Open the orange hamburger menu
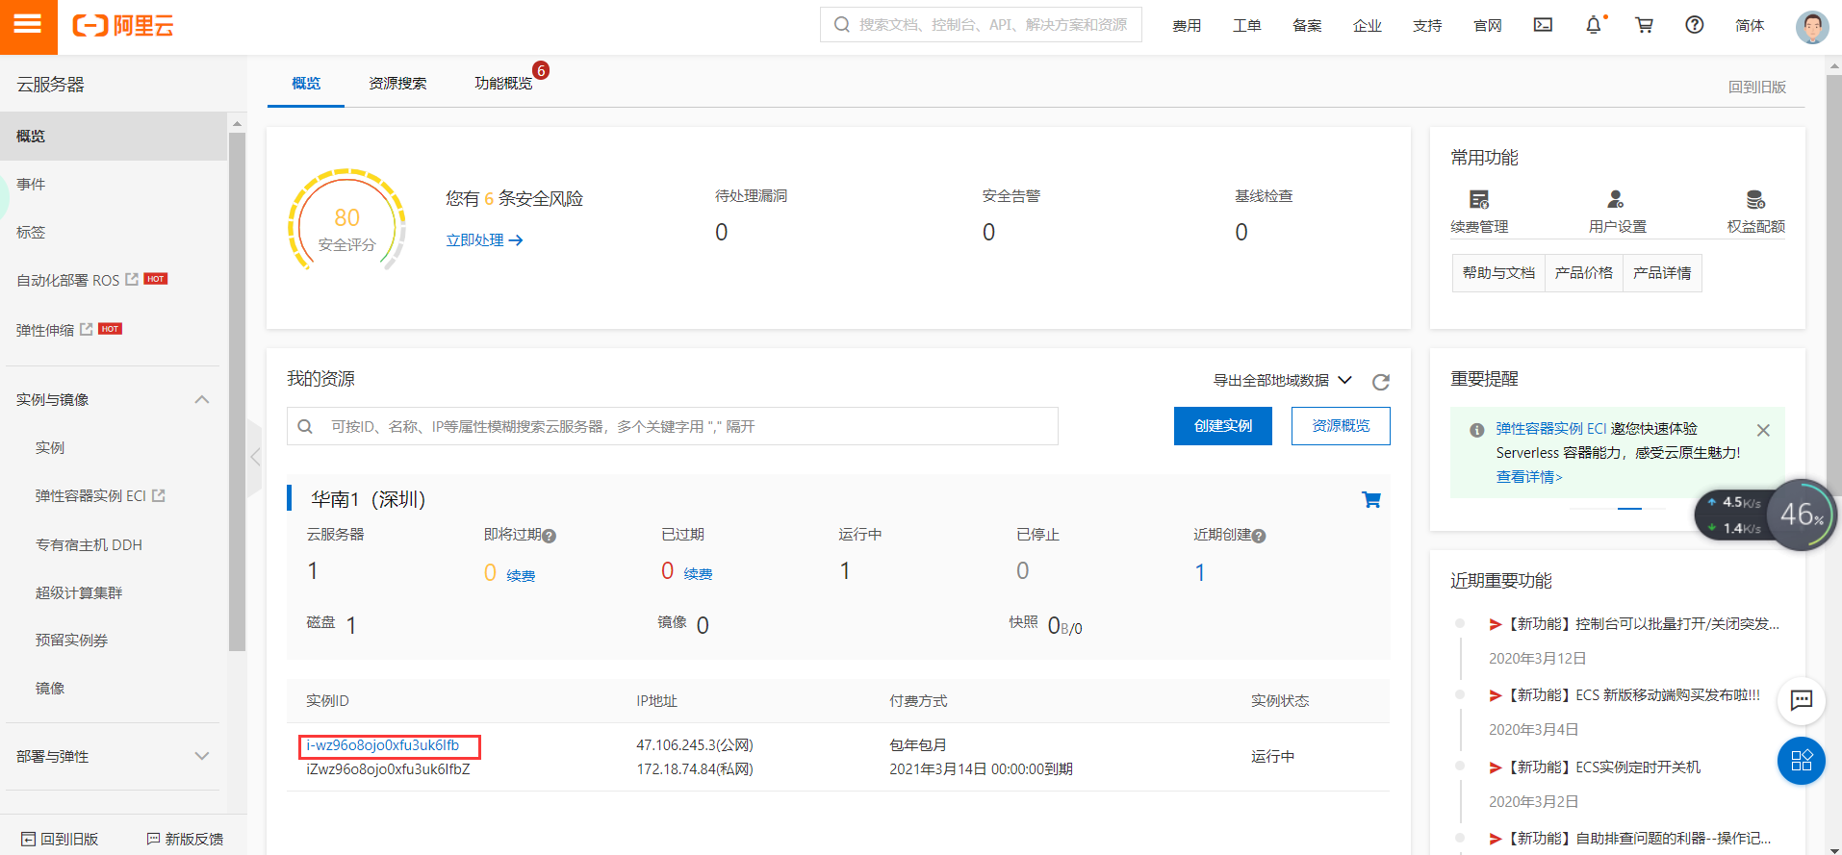 pyautogui.click(x=28, y=26)
